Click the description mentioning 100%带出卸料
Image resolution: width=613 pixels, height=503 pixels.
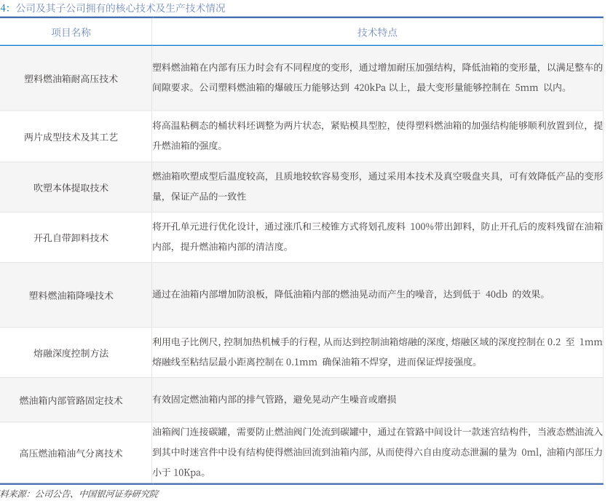377,237
